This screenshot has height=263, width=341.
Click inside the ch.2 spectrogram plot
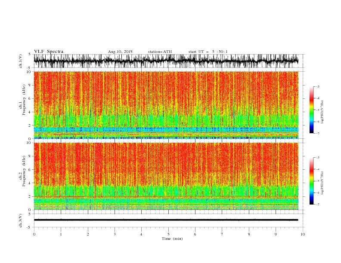[x=166, y=176]
